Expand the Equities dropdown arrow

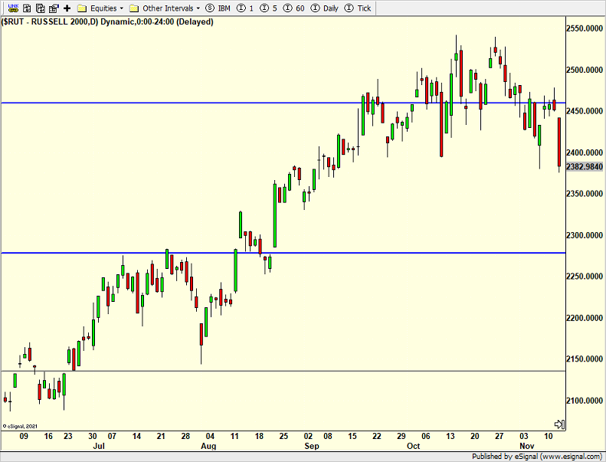pos(121,8)
